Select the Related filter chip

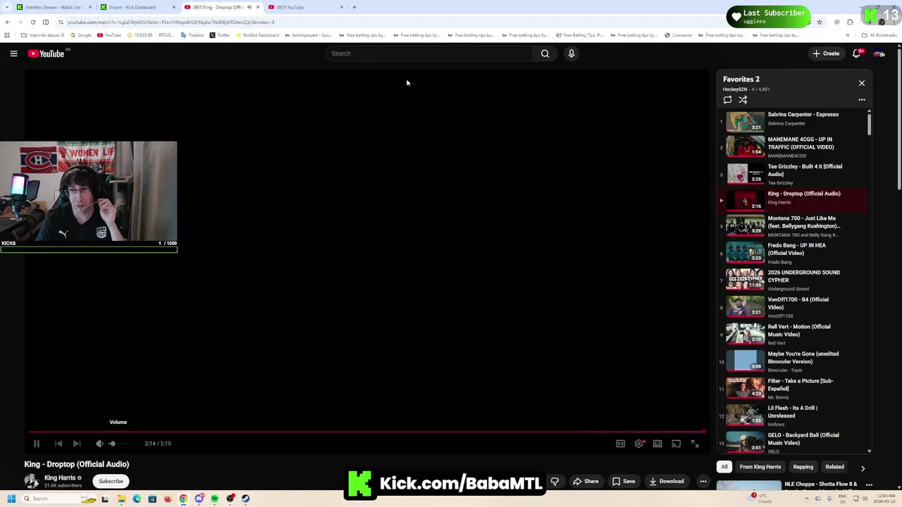[834, 467]
